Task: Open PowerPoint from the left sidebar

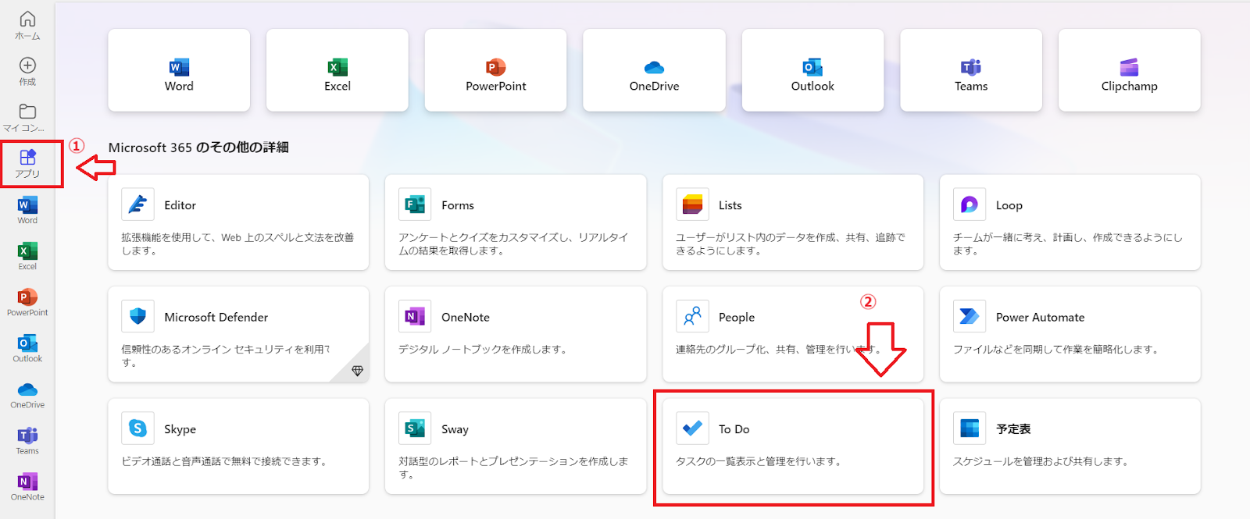Action: click(x=27, y=302)
